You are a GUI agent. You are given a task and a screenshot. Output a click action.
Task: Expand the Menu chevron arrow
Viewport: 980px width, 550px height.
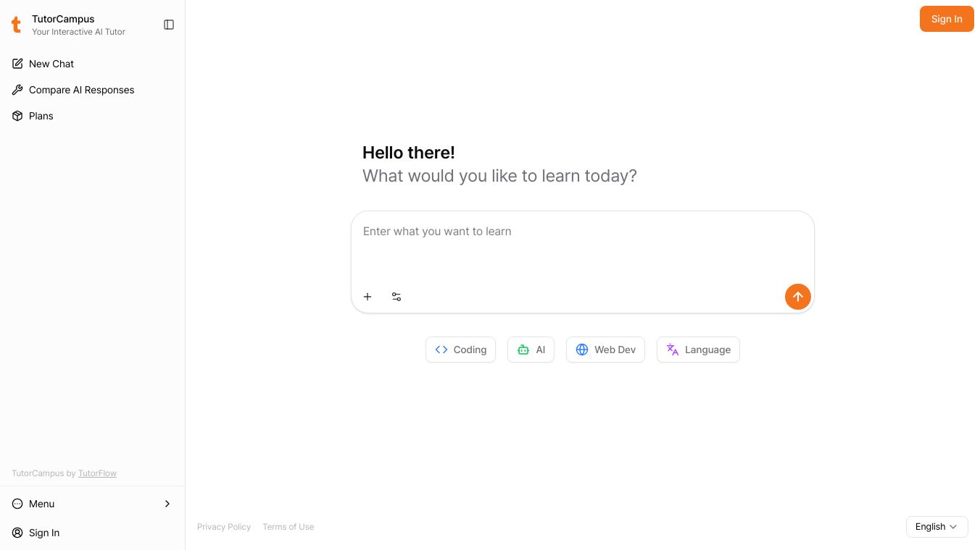tap(167, 504)
